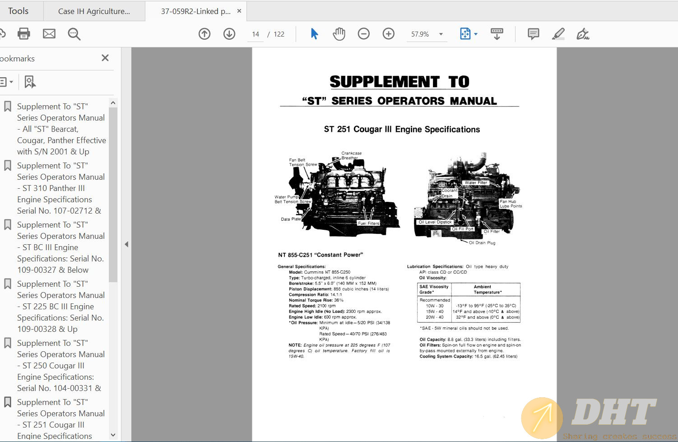Open bookmark All ST Bearcat, Cougar, Panther
Viewport: 678px width, 442px height.
(x=61, y=129)
